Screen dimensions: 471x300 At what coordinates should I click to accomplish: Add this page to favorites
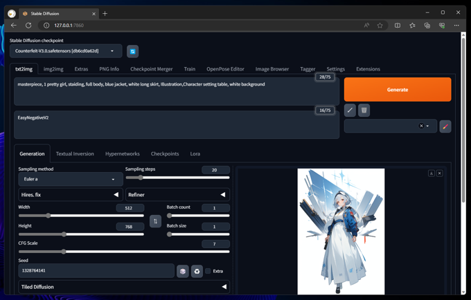pos(380,26)
